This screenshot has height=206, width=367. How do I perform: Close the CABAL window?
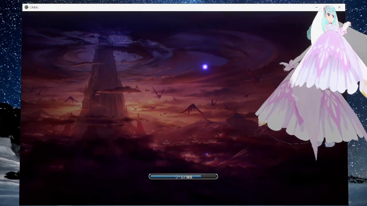(339, 7)
